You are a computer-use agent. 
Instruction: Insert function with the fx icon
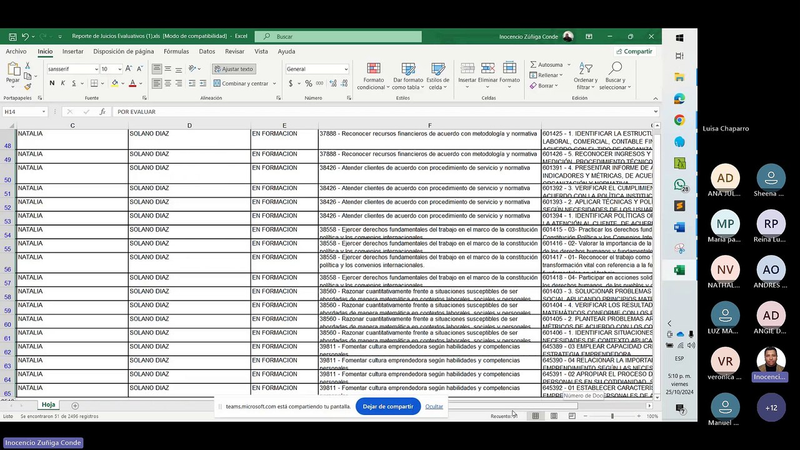coord(102,112)
